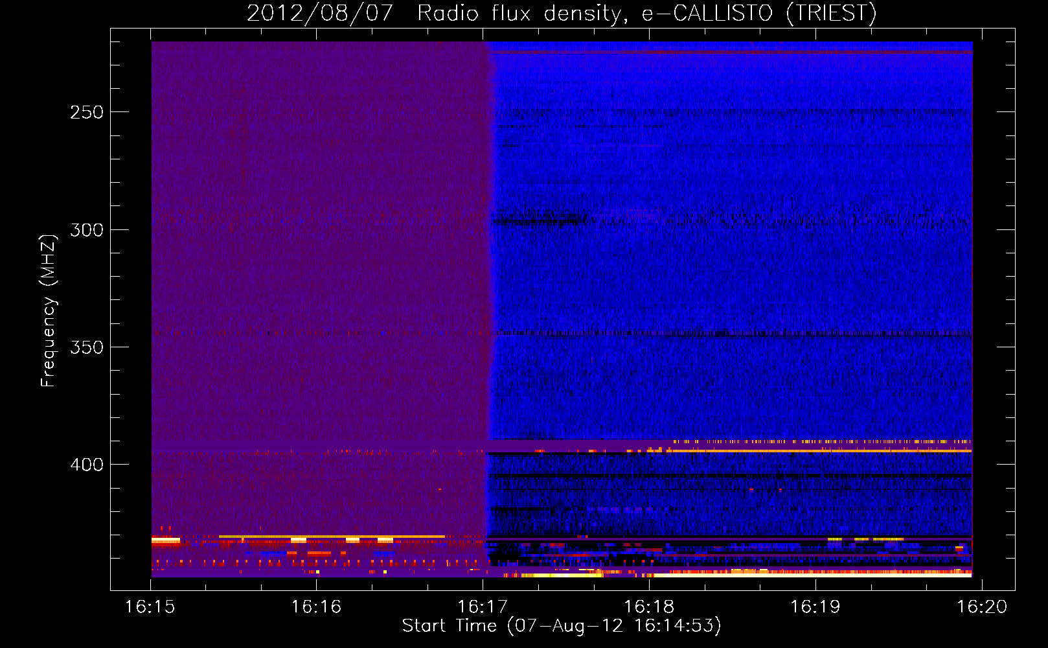Click the 'Frequency (MHZ)' axis label
This screenshot has height=648, width=1048.
click(x=49, y=311)
